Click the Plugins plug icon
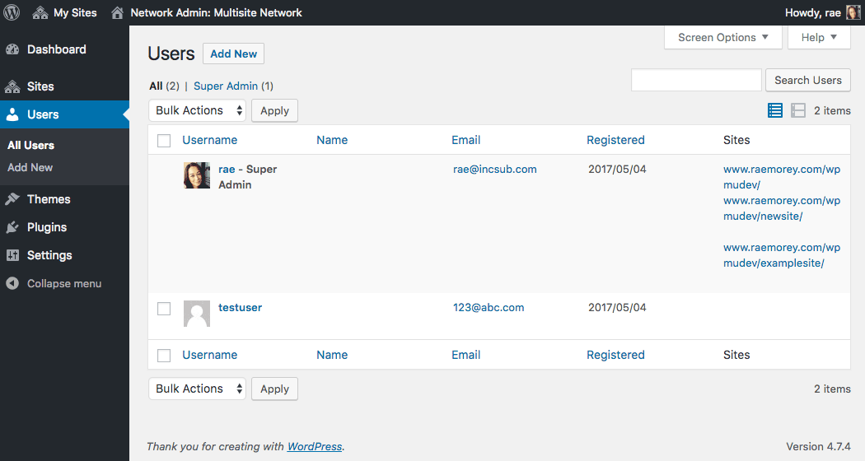Image resolution: width=865 pixels, height=461 pixels. 12,227
